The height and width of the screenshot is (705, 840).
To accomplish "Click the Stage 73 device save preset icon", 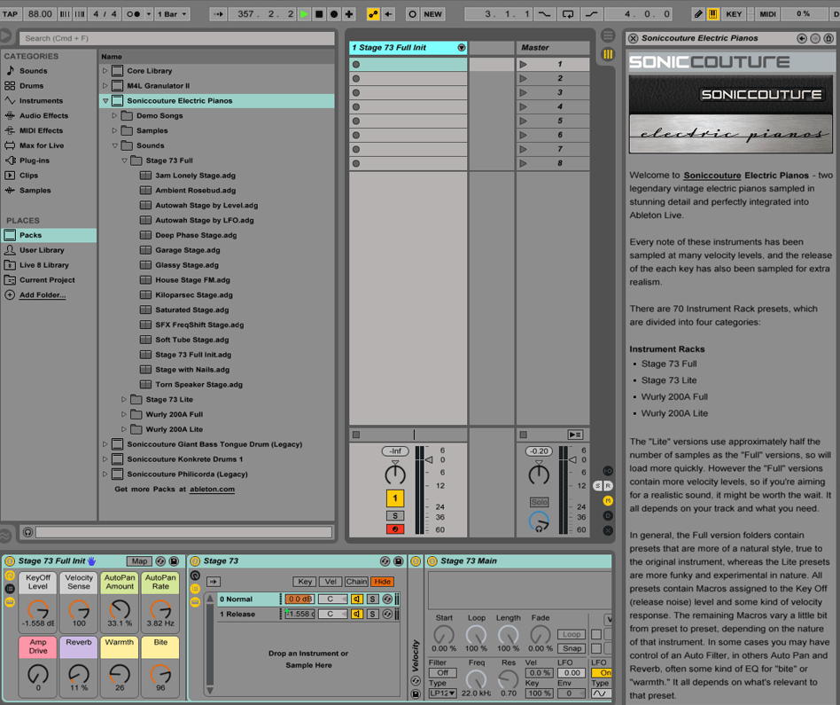I will point(398,560).
